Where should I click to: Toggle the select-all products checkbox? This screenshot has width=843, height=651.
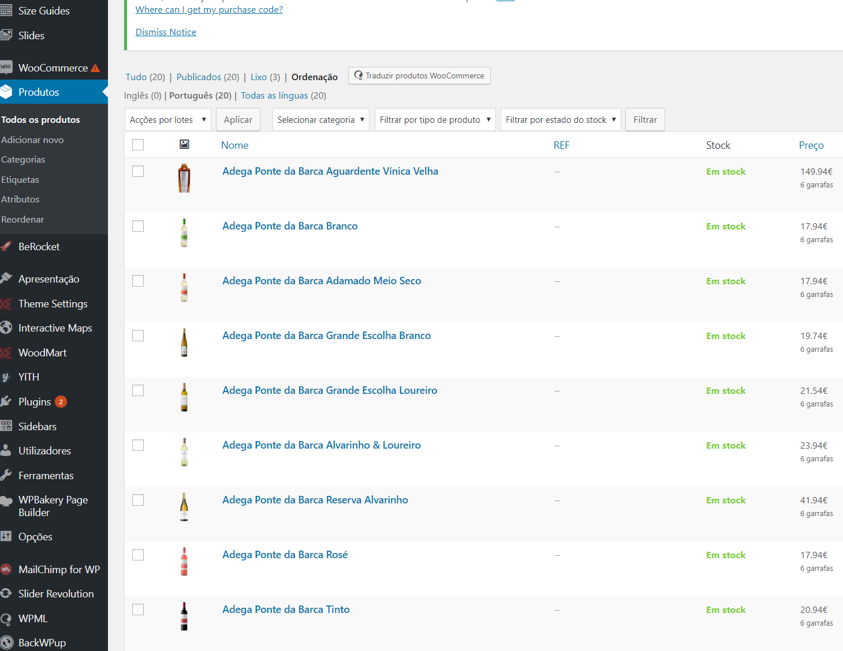[x=138, y=145]
